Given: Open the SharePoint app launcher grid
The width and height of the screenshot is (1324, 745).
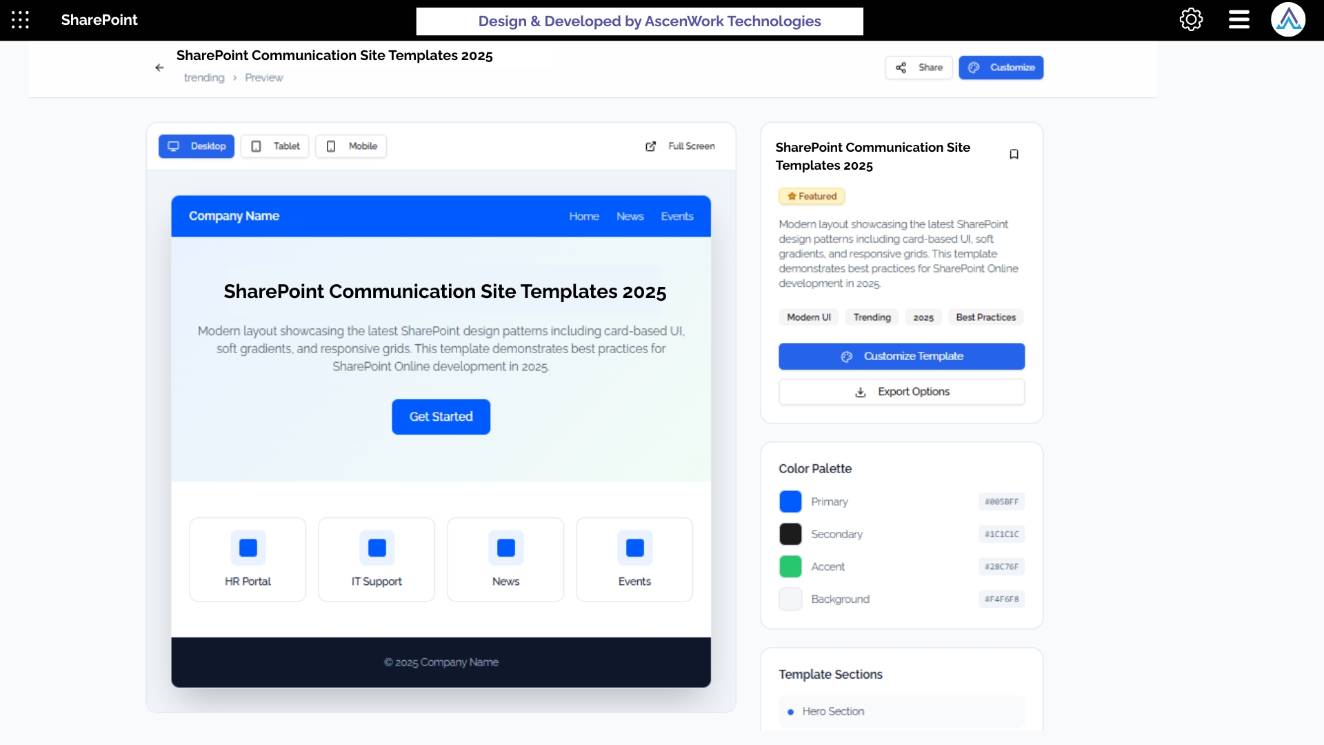Looking at the screenshot, I should coord(20,20).
